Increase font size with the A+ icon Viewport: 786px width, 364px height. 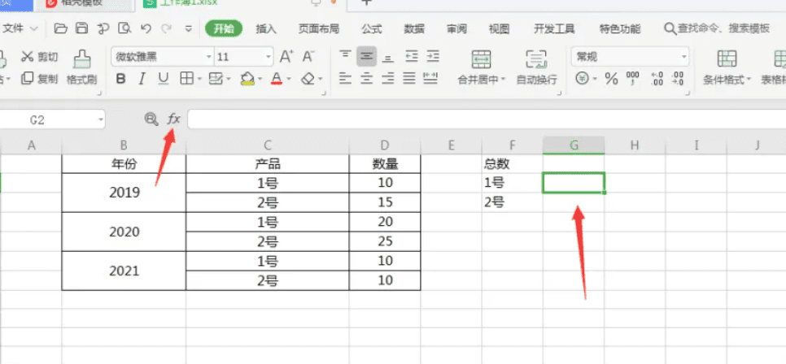coord(286,57)
